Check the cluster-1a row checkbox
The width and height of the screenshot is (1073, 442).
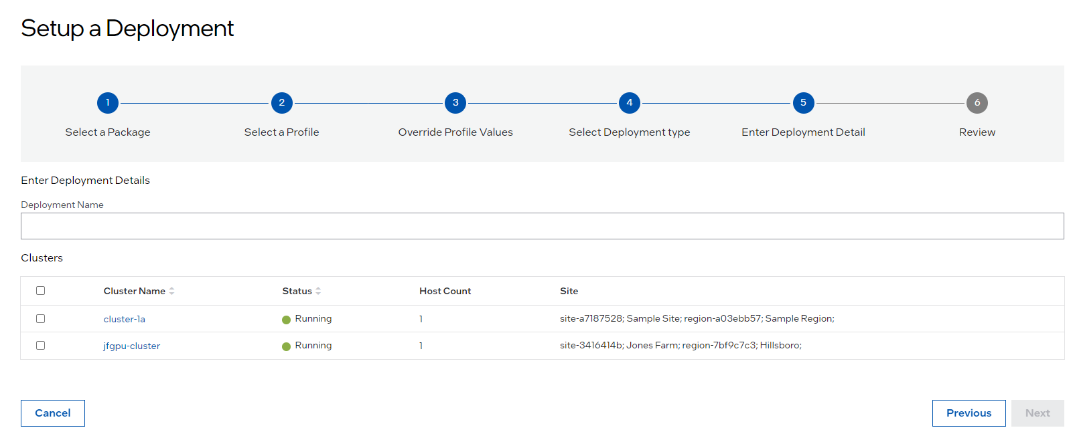pyautogui.click(x=41, y=319)
